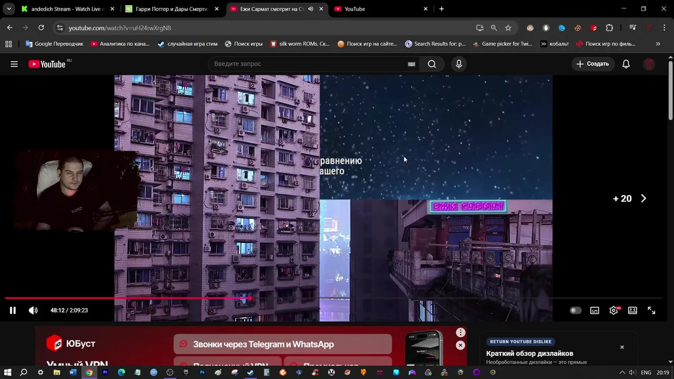Open the кобальт bookmark

pos(554,44)
